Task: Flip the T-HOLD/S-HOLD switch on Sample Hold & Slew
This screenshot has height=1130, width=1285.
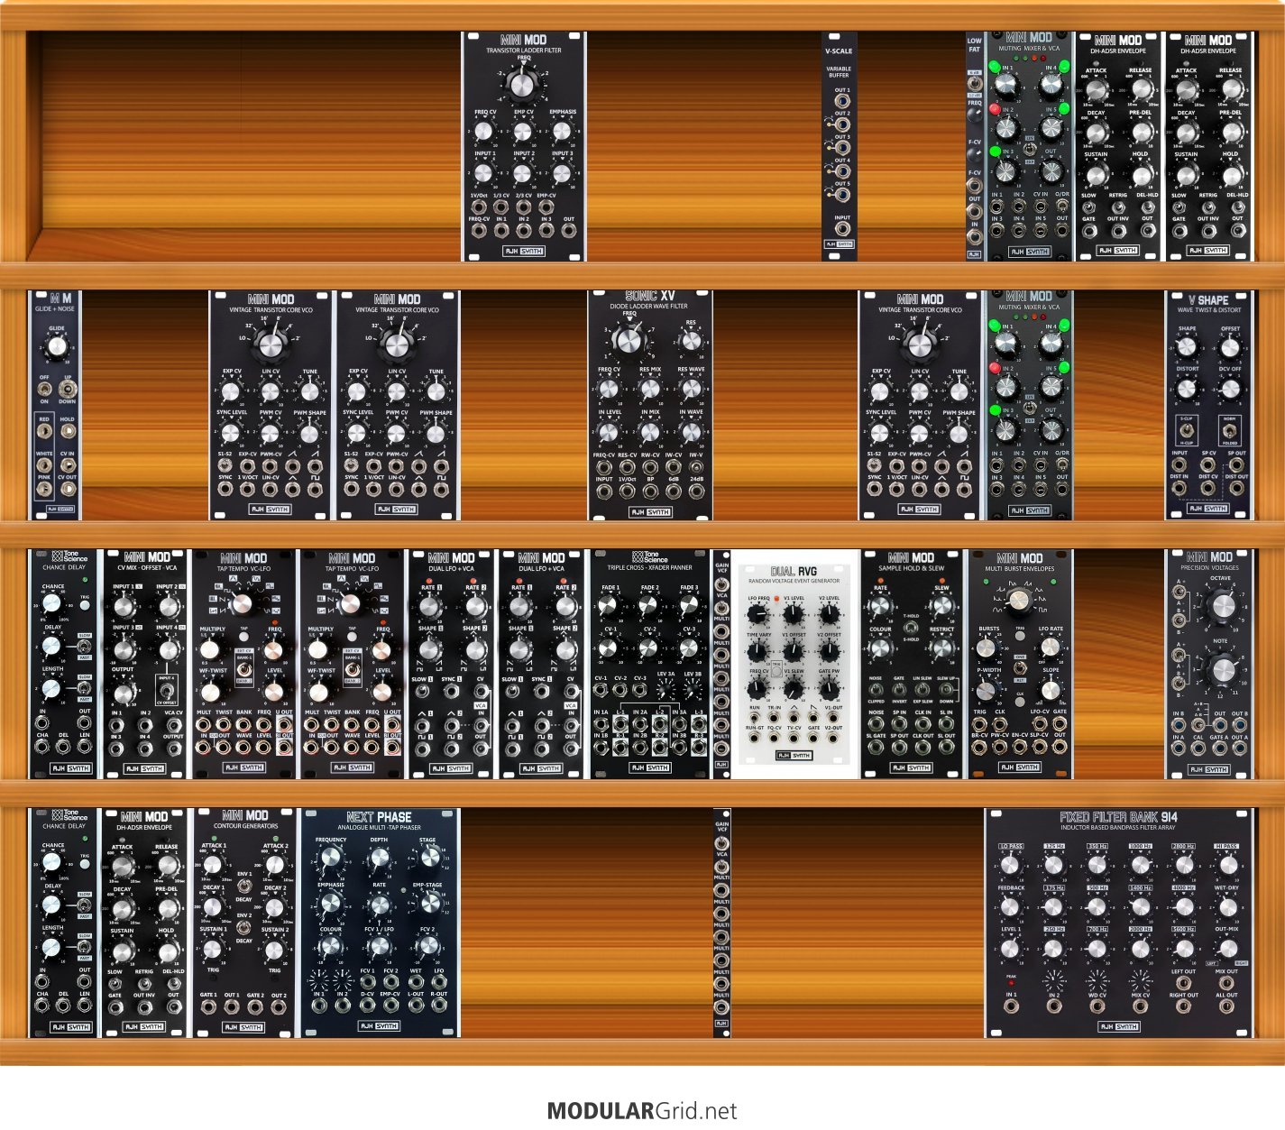Action: 911,628
